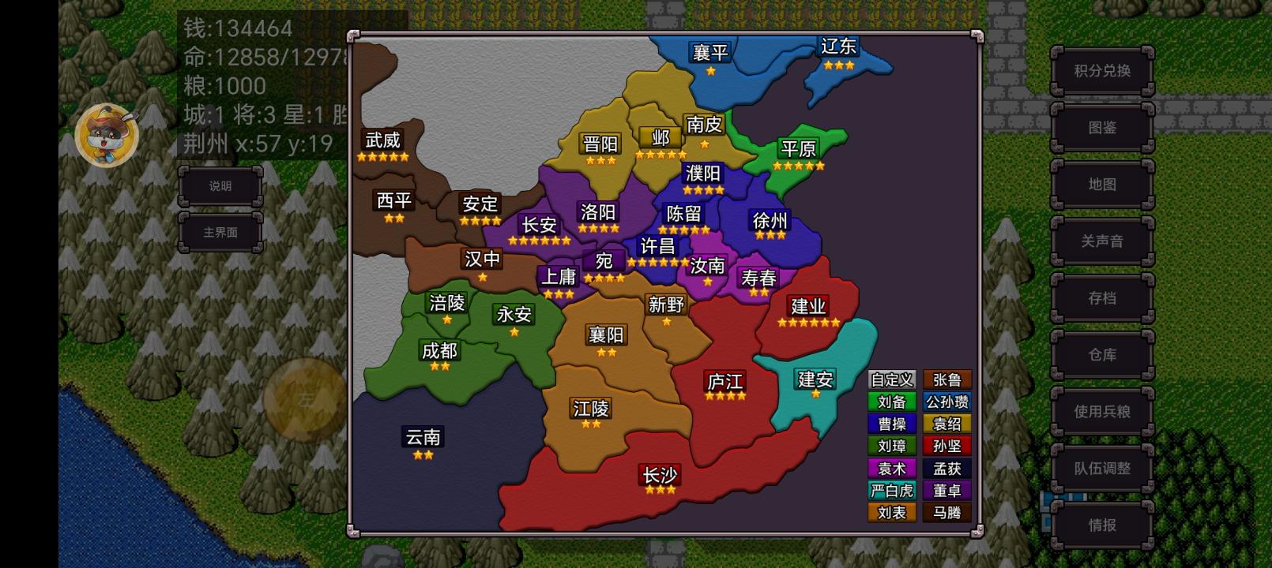Image resolution: width=1272 pixels, height=568 pixels.
Task: Select the 袁绍 faction legend
Action: pos(947,424)
